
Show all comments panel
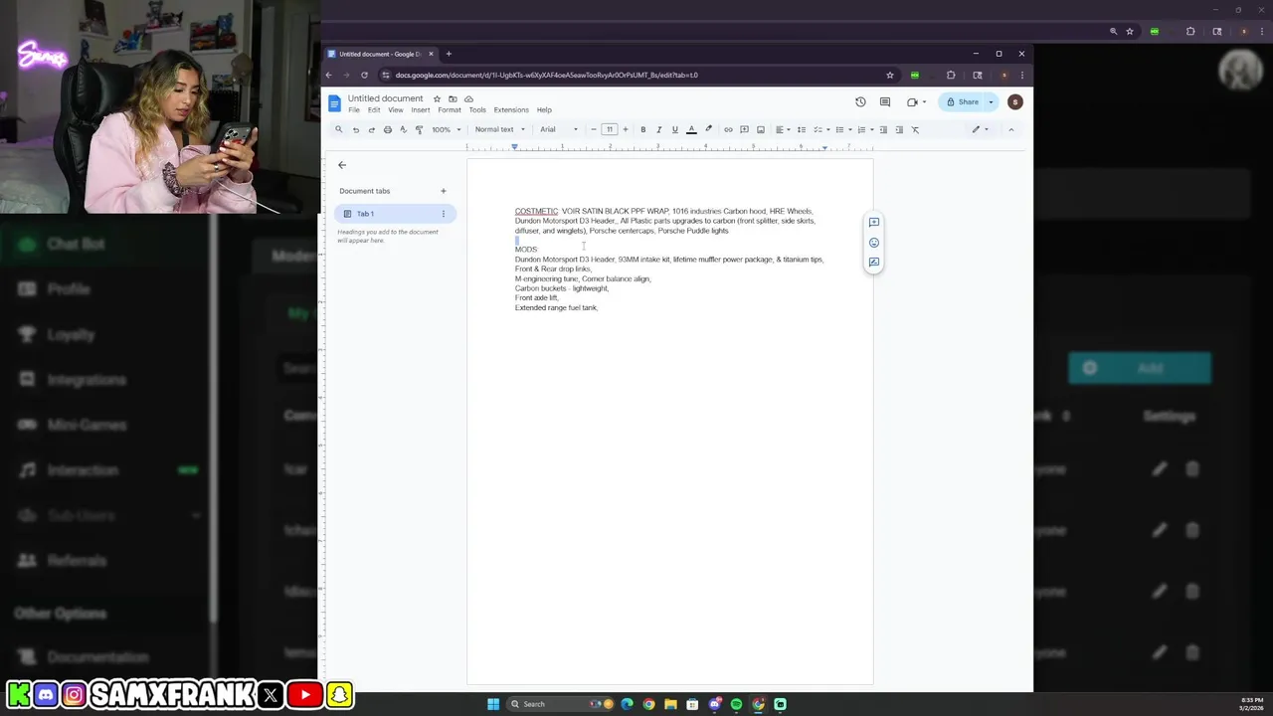(884, 101)
